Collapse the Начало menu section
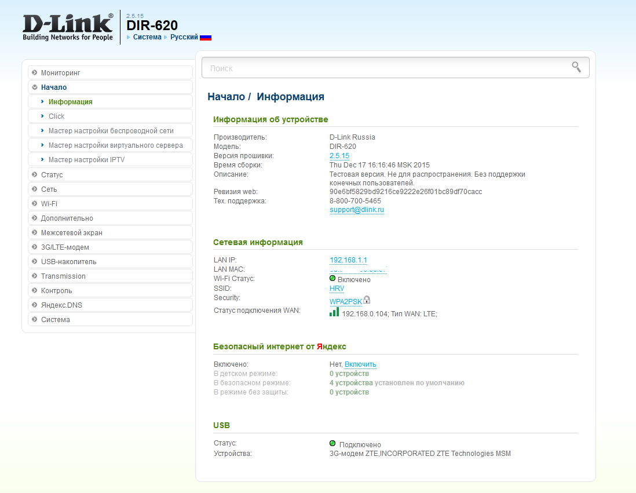The width and height of the screenshot is (636, 493). point(110,87)
